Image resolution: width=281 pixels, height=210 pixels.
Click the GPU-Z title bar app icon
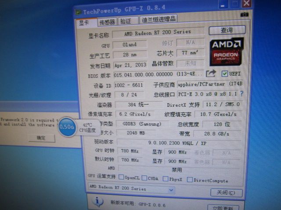pos(78,12)
